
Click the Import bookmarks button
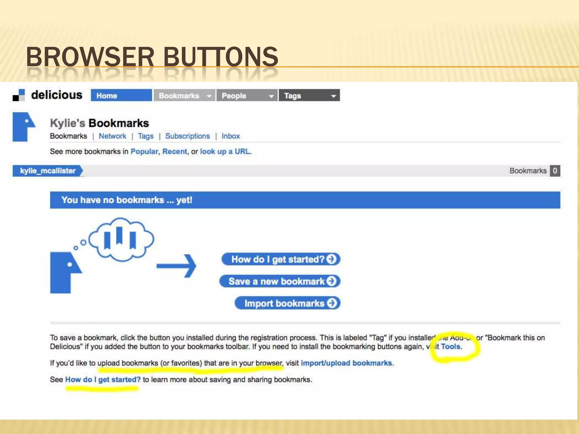click(288, 303)
